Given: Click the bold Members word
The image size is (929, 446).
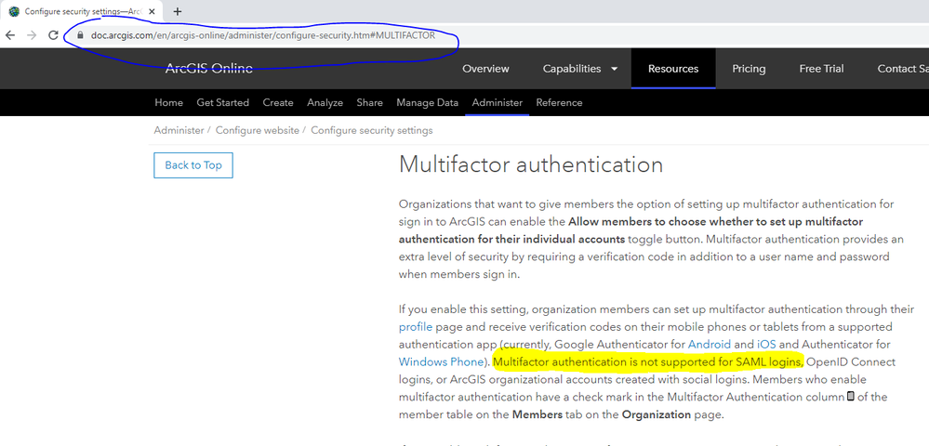Looking at the screenshot, I should click(x=537, y=414).
